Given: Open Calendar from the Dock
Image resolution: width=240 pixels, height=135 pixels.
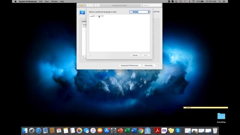Looking at the screenshot, I should [x=59, y=130].
